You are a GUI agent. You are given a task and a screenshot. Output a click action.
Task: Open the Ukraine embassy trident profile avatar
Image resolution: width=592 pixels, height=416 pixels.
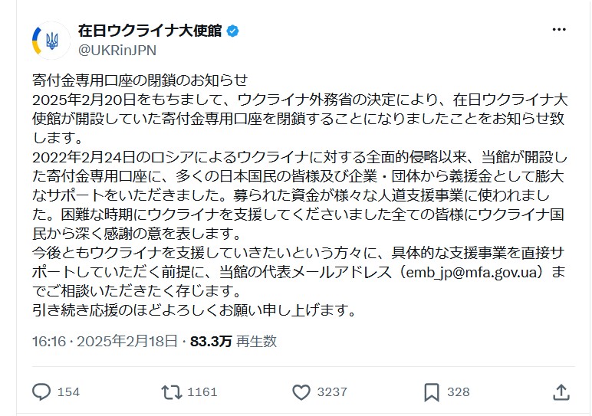point(51,41)
